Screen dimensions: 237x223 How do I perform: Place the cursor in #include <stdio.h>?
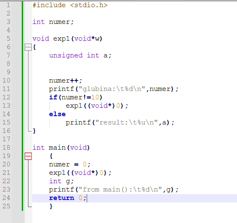(70, 5)
